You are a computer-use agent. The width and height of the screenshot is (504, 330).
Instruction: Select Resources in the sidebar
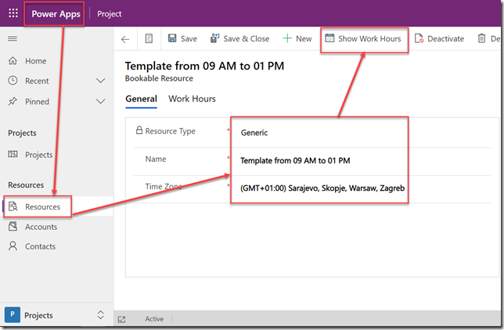click(x=43, y=206)
